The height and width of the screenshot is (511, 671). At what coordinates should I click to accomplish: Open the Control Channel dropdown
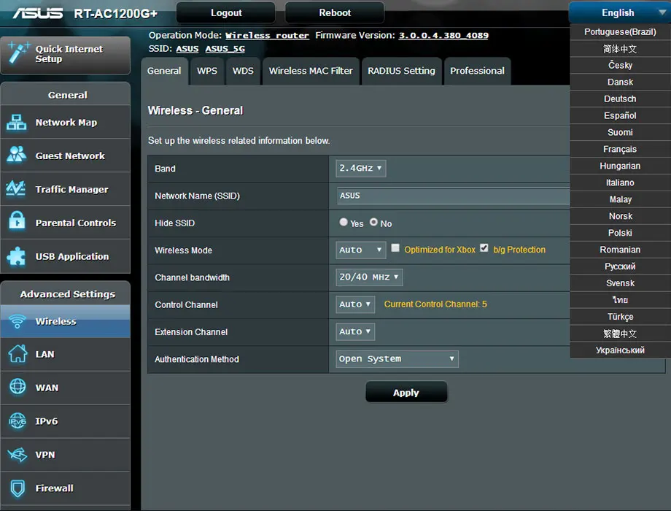pos(355,304)
